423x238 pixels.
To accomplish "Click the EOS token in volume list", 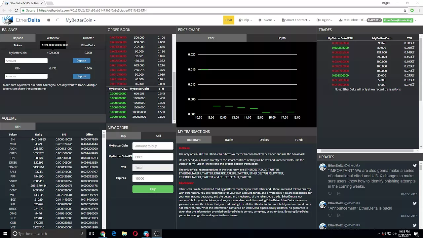I will (13, 200).
